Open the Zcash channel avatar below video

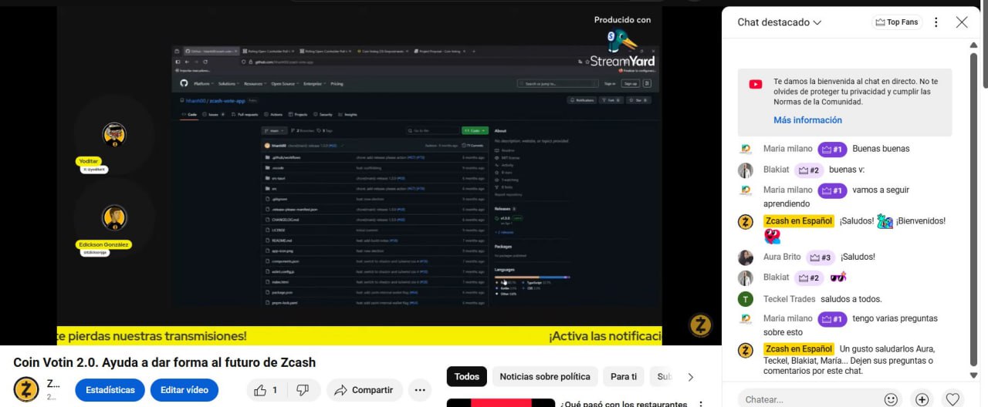point(26,390)
